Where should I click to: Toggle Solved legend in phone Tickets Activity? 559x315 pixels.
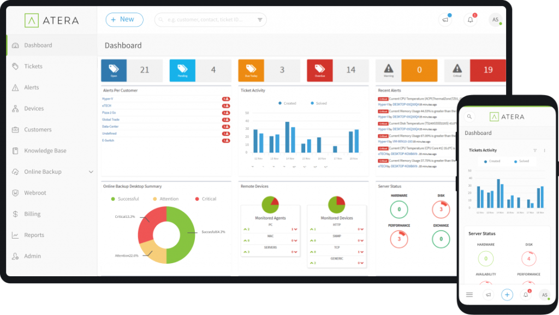pyautogui.click(x=521, y=162)
